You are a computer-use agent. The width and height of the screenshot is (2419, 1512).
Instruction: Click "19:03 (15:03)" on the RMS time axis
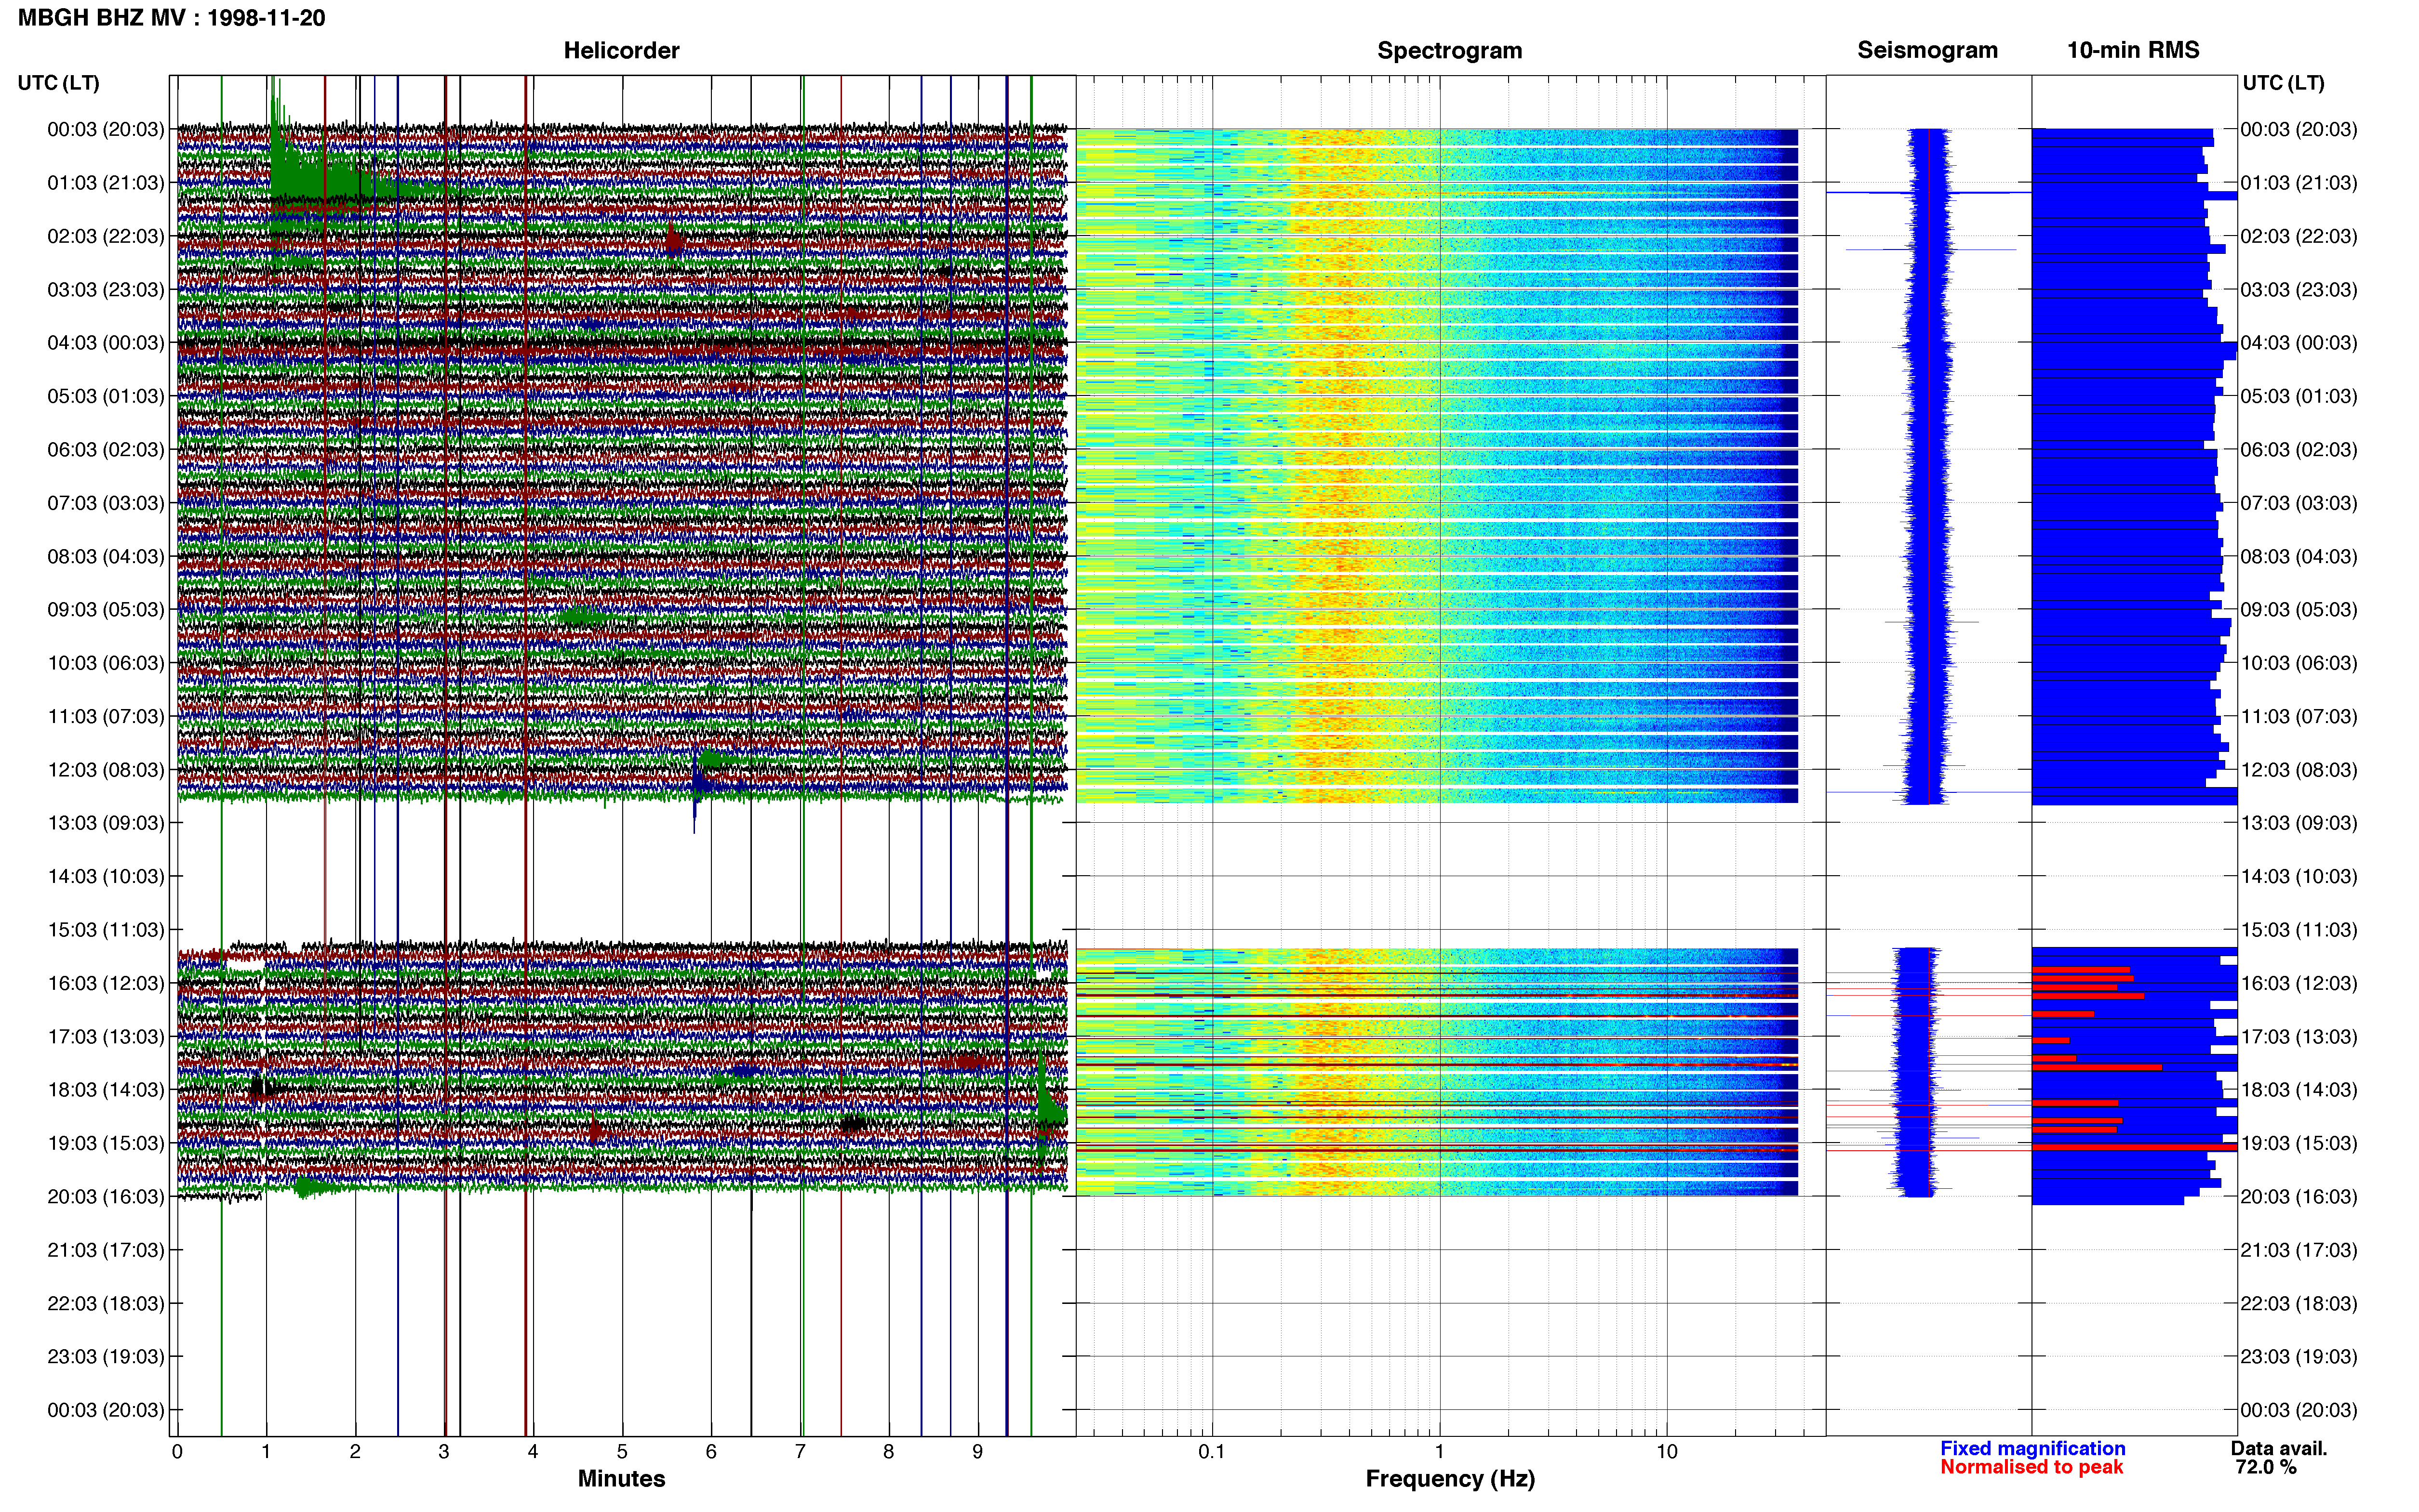point(2299,1143)
